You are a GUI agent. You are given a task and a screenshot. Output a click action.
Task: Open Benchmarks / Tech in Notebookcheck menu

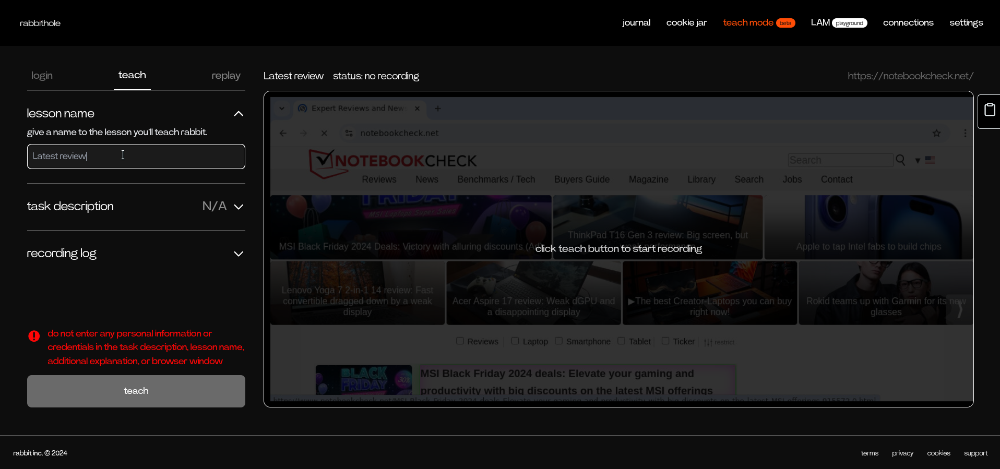pos(496,179)
